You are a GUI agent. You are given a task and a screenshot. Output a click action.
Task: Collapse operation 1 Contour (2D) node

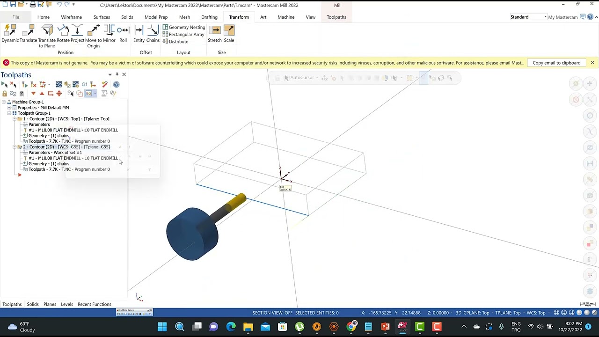point(15,119)
